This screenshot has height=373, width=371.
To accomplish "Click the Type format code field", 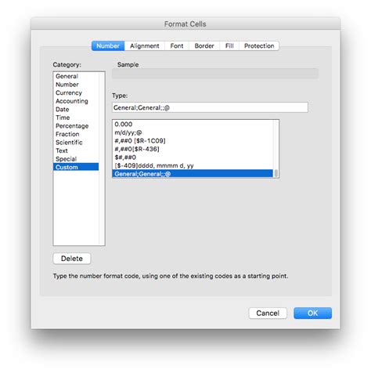I will pos(210,107).
